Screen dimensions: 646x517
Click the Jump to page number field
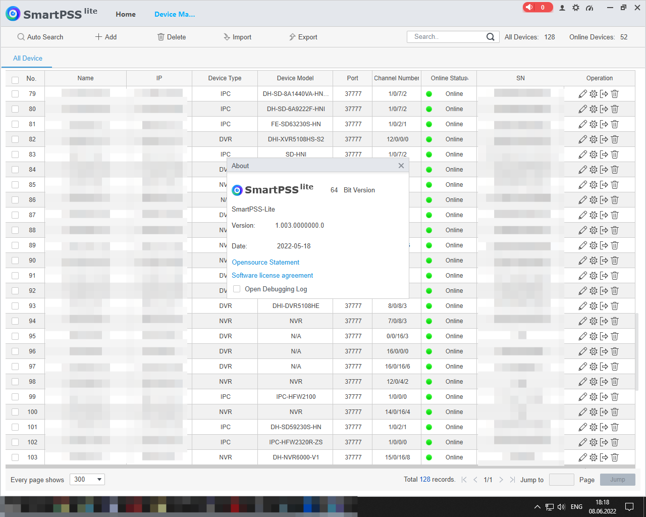click(561, 480)
